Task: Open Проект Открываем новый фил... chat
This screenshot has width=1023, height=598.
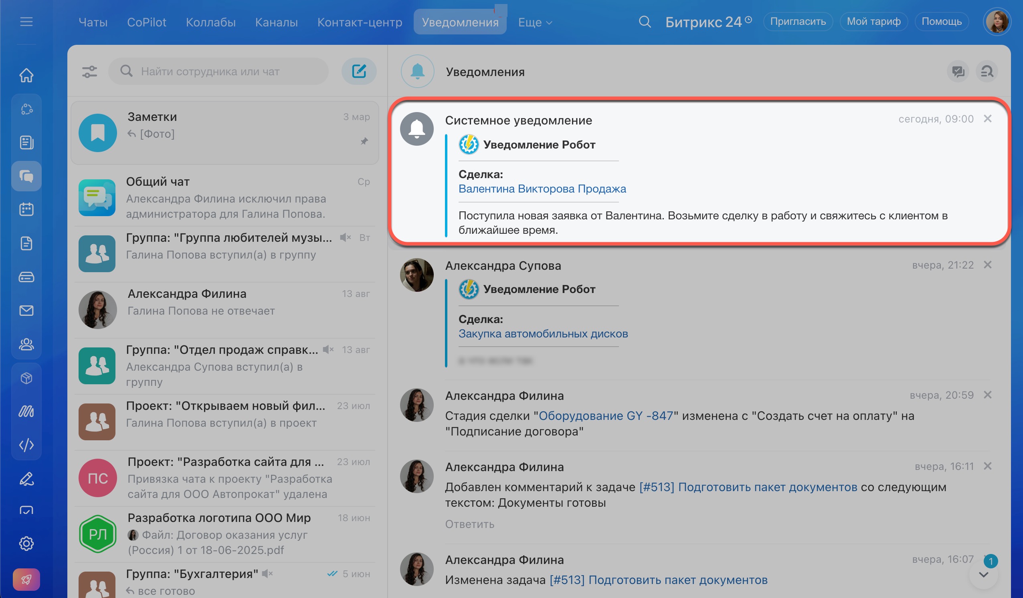Action: pyautogui.click(x=225, y=421)
